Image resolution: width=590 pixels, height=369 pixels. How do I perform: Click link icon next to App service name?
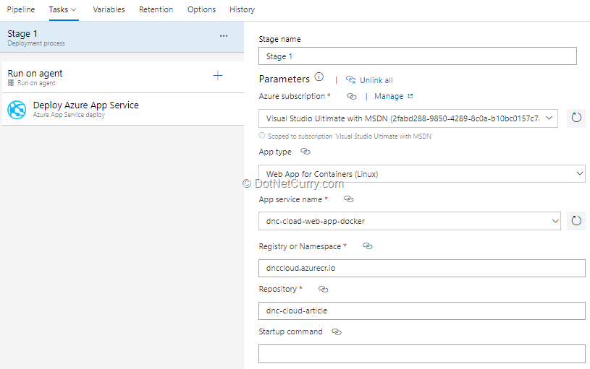[349, 199]
